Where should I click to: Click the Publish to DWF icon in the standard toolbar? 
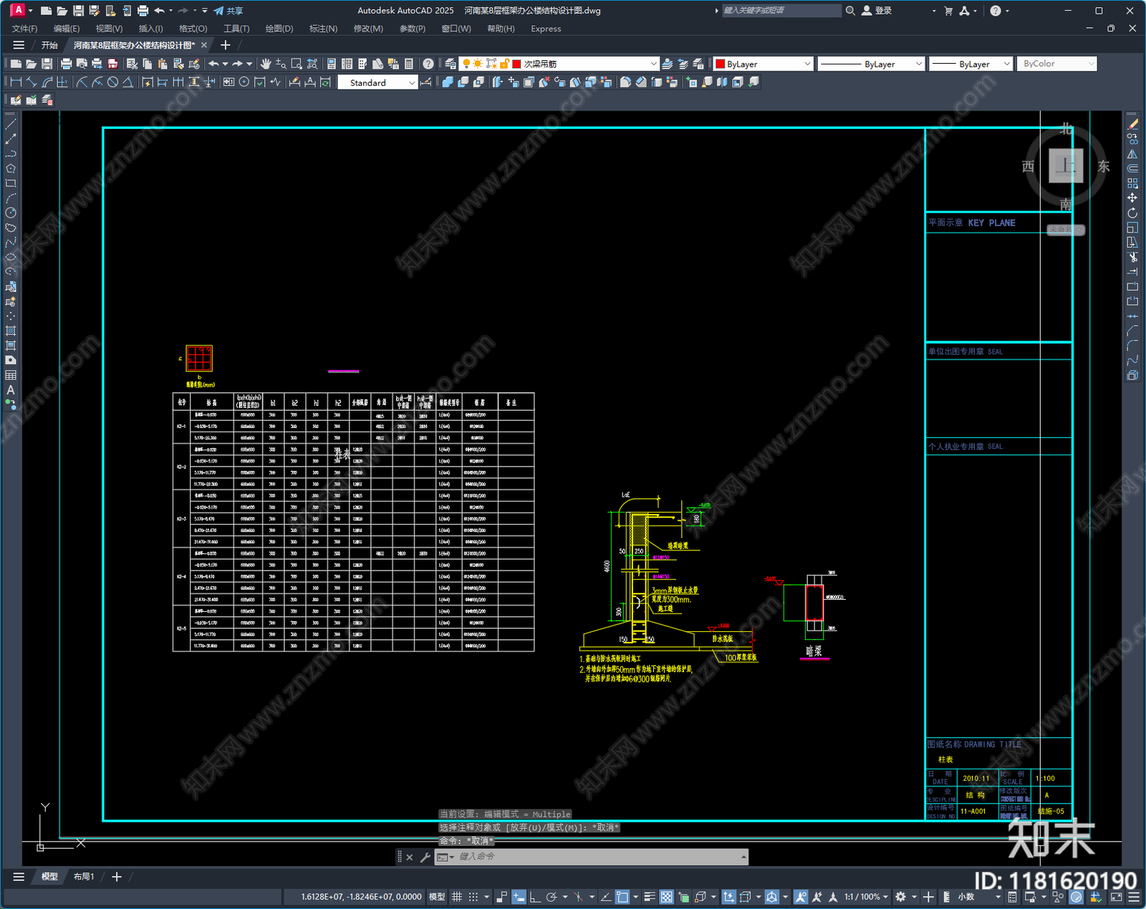112,64
